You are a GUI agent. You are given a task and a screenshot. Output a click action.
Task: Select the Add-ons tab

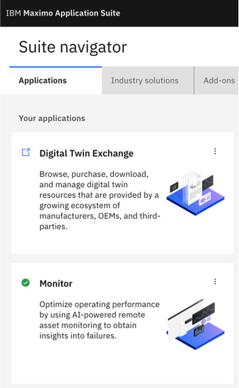click(216, 80)
